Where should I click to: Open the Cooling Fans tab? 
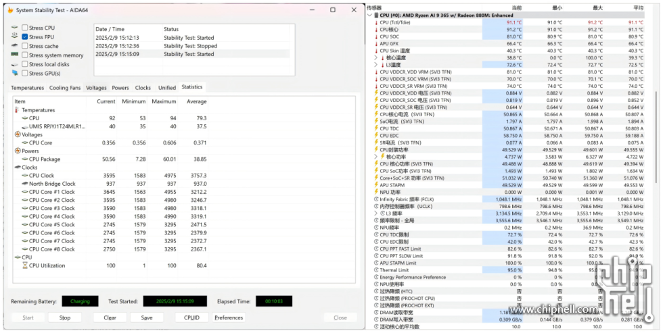click(65, 88)
